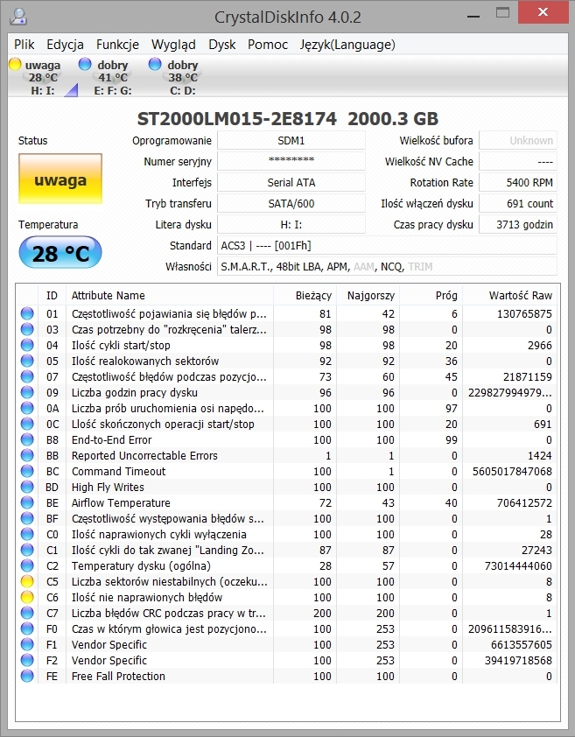Click the Czas pracy dysku value 3713 godzin
This screenshot has width=575, height=737.
click(518, 225)
